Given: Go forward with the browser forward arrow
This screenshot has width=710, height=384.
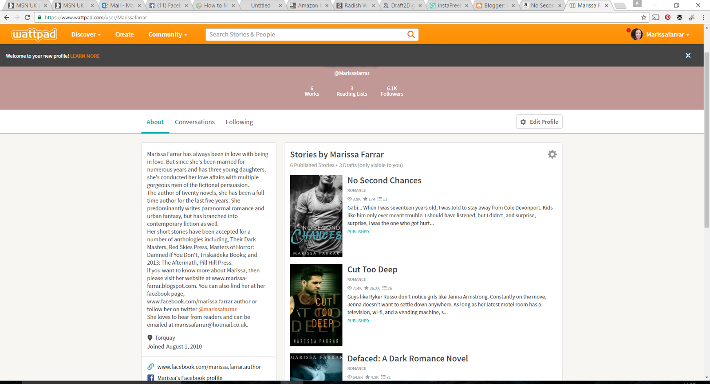Looking at the screenshot, I should coord(17,17).
